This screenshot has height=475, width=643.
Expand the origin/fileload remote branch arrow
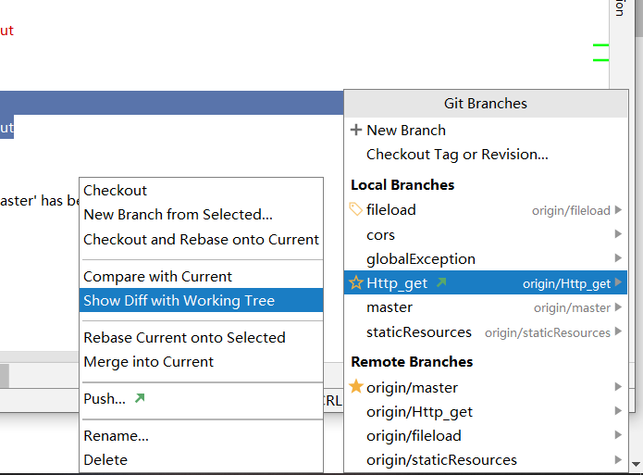[618, 435]
